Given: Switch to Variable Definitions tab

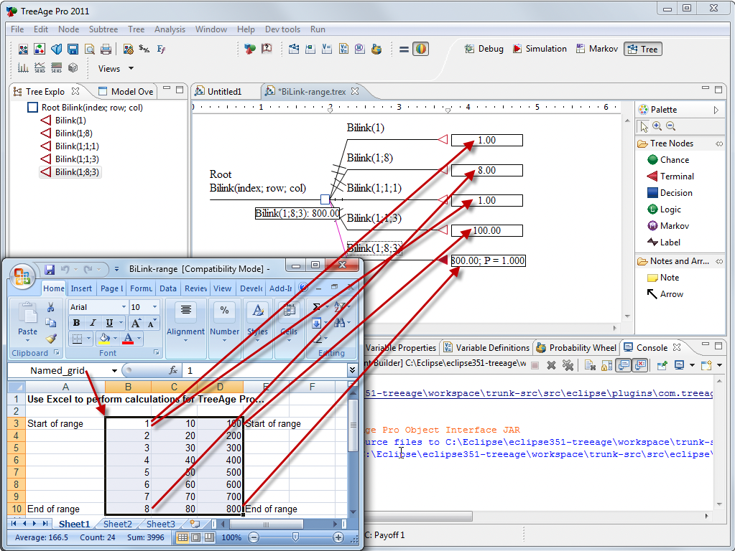Looking at the screenshot, I should pos(486,348).
